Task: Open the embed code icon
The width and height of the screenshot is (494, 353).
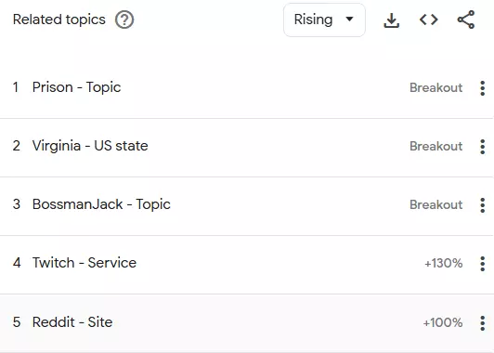Action: (428, 20)
